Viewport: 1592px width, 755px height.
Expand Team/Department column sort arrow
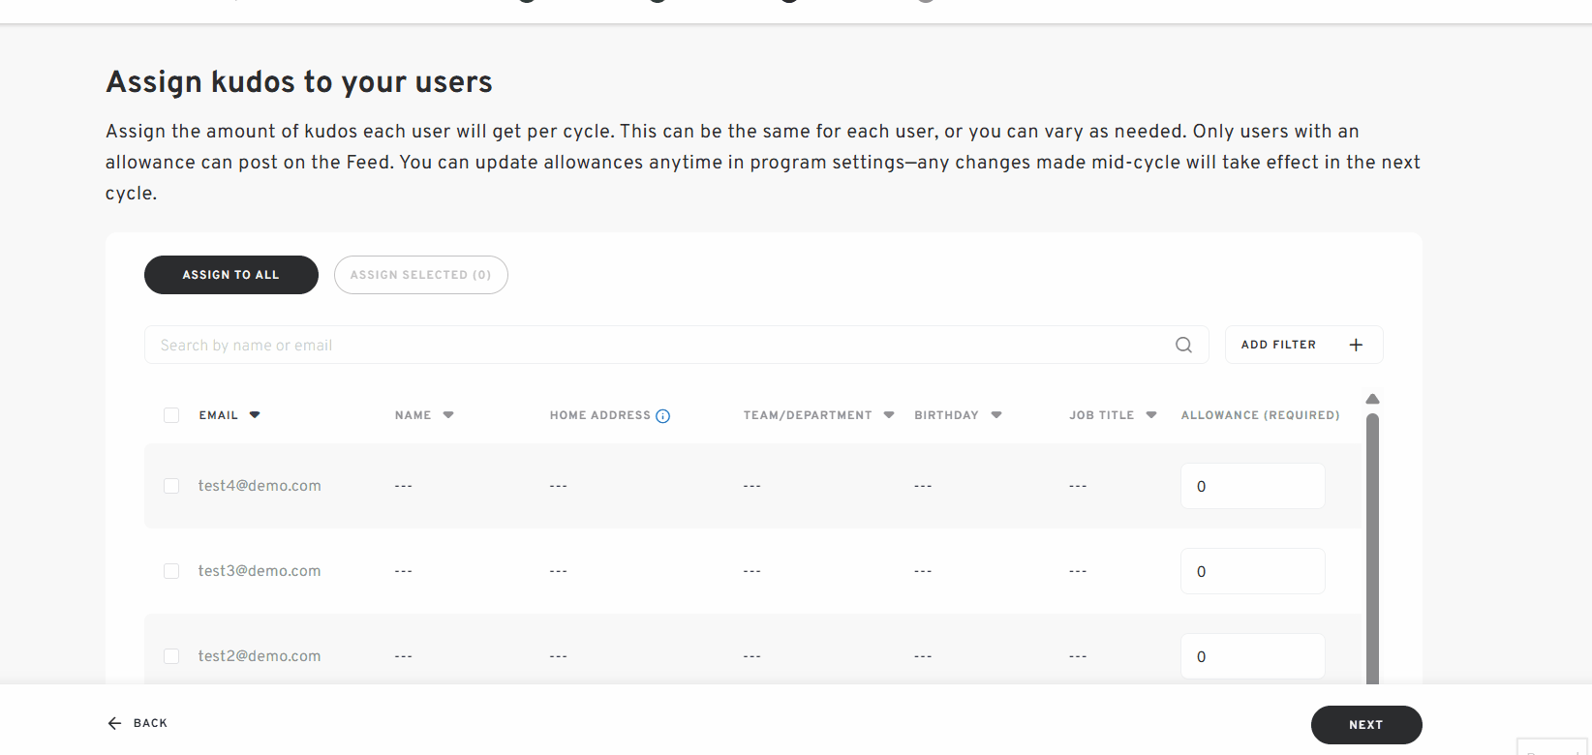pyautogui.click(x=889, y=415)
